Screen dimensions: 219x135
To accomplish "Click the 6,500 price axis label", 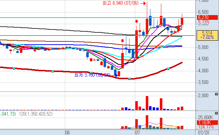I will (x=203, y=12).
